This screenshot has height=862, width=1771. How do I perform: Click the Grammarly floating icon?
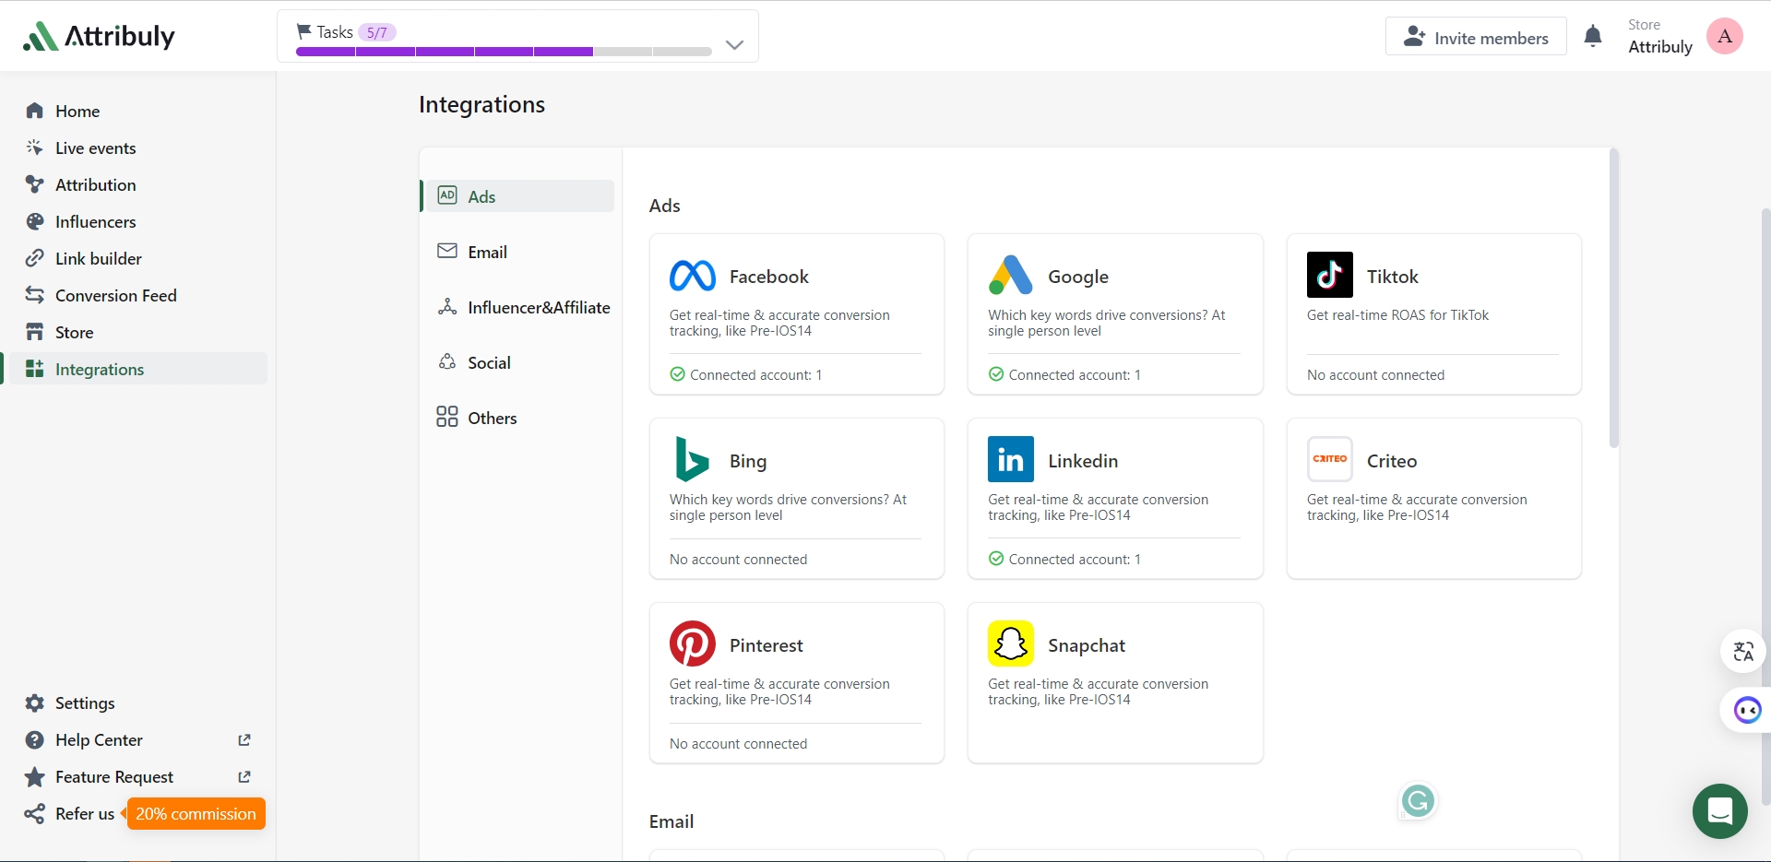(1418, 801)
